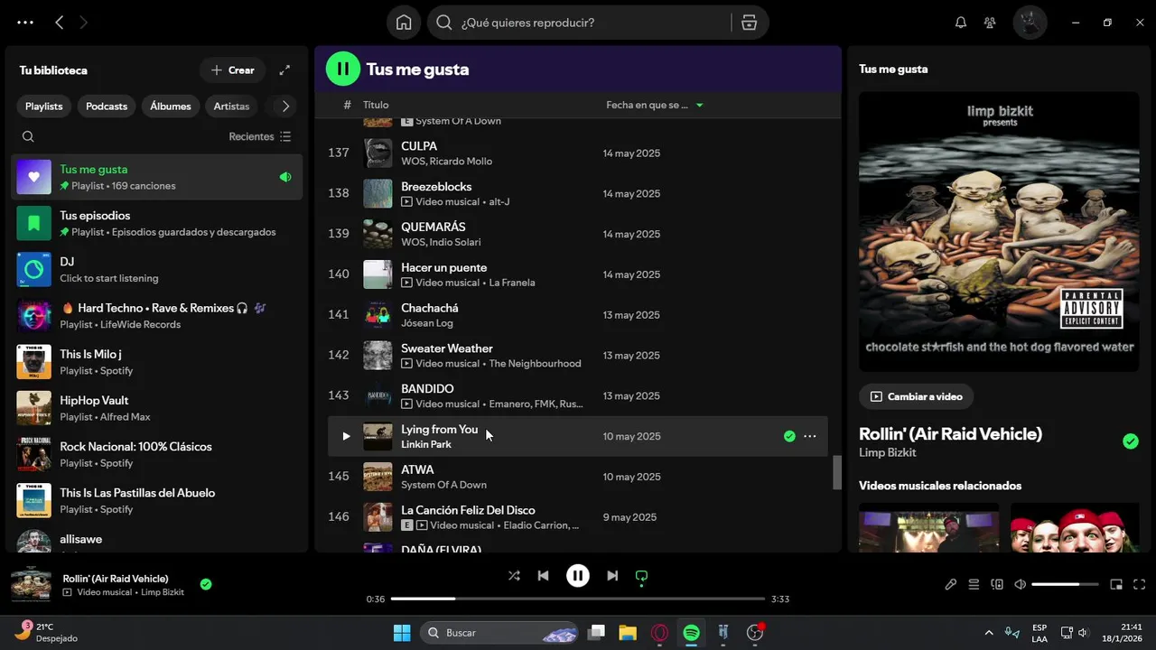Open the friends activity icon

pyautogui.click(x=991, y=23)
